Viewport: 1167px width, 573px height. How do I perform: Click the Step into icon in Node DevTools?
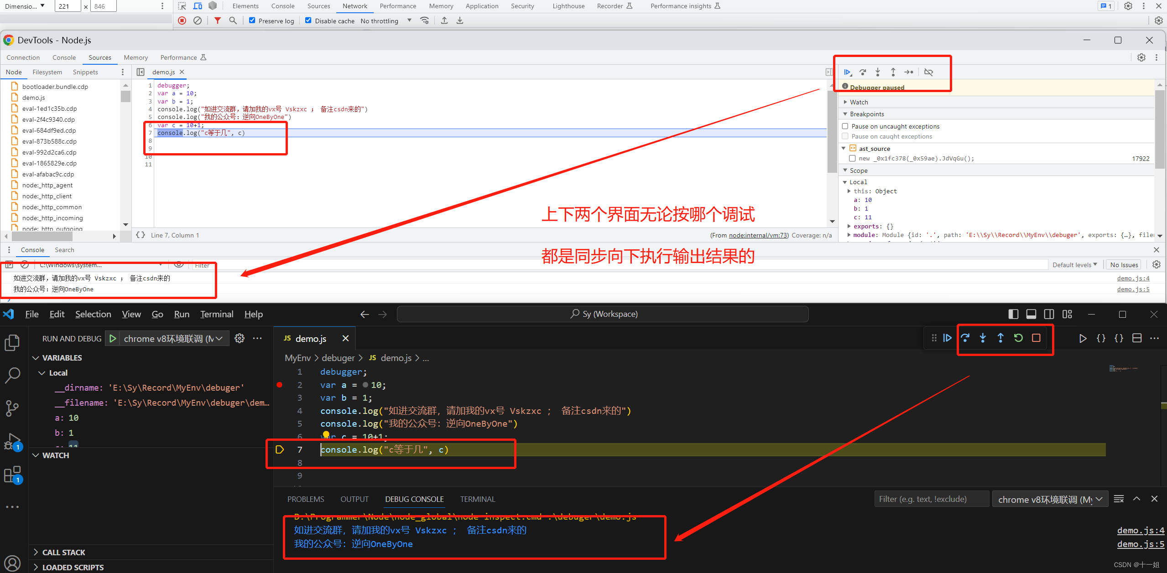tap(878, 72)
